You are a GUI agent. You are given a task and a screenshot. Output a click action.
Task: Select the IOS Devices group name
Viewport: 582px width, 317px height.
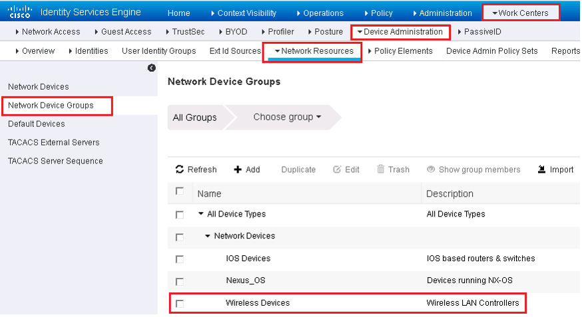pos(248,259)
